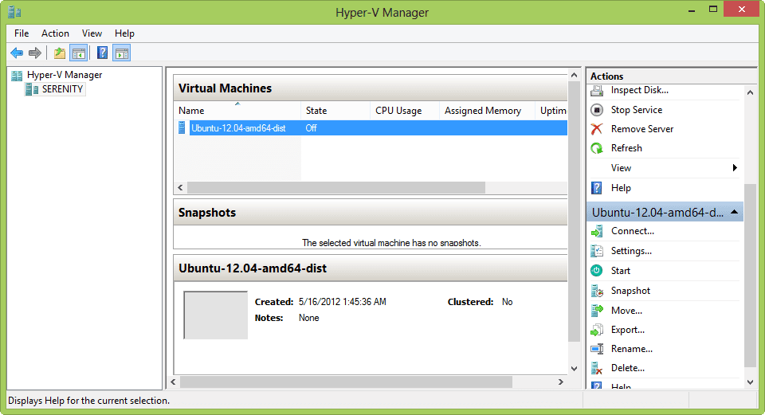Click the Up One Level folder icon
This screenshot has height=415, width=765.
pyautogui.click(x=60, y=53)
